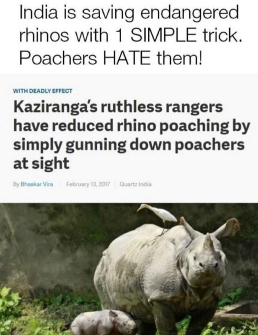Click the headline's last line 'at sight'
This screenshot has width=258, height=335.
[41, 163]
